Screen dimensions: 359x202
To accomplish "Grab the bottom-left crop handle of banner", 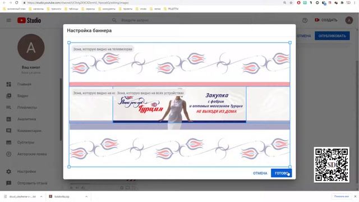I will [x=69, y=167].
